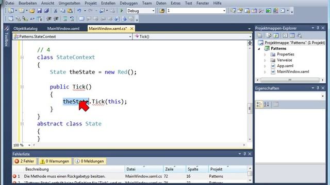330x185 pixels.
Task: Open the Datei menu
Action: 10,3
